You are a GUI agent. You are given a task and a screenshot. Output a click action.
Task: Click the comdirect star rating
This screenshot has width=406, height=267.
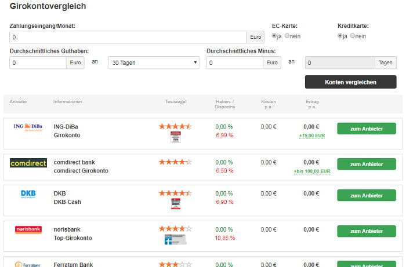coord(175,162)
